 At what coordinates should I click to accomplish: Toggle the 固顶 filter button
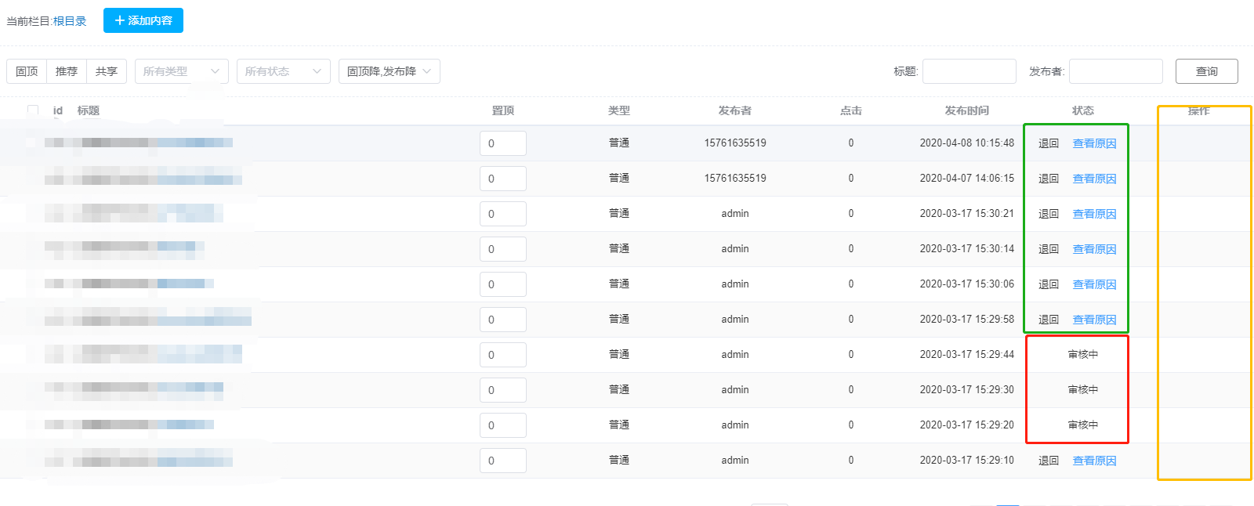click(x=27, y=71)
